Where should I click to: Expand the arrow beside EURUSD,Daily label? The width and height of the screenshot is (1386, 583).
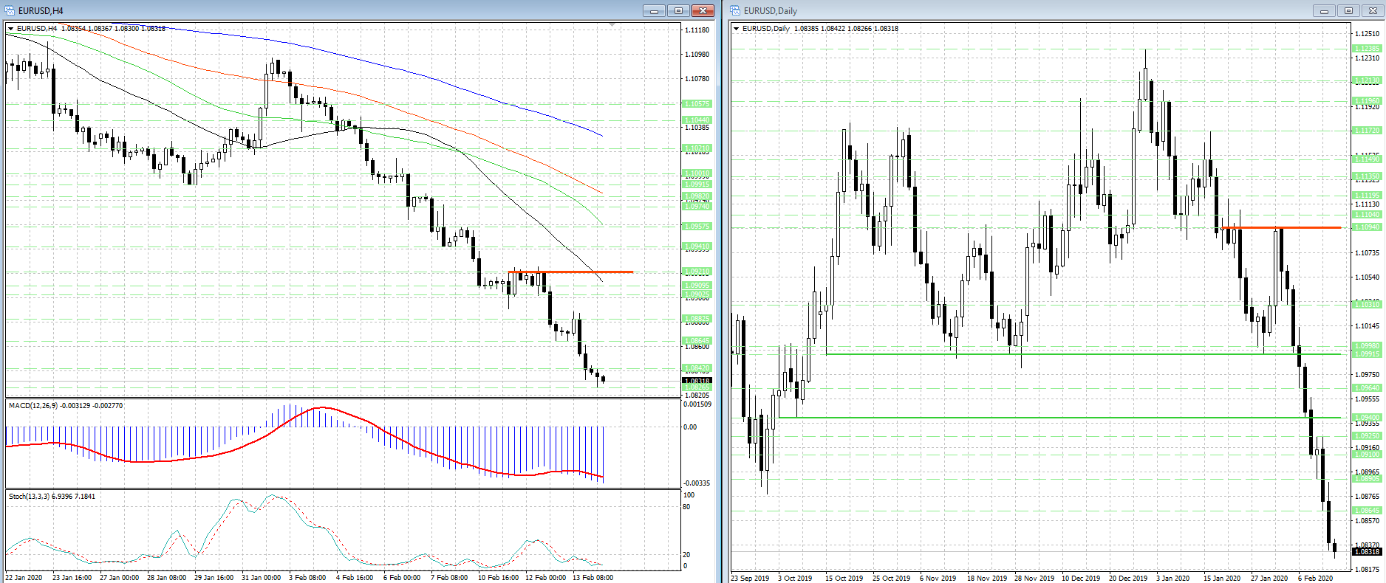tap(736, 29)
